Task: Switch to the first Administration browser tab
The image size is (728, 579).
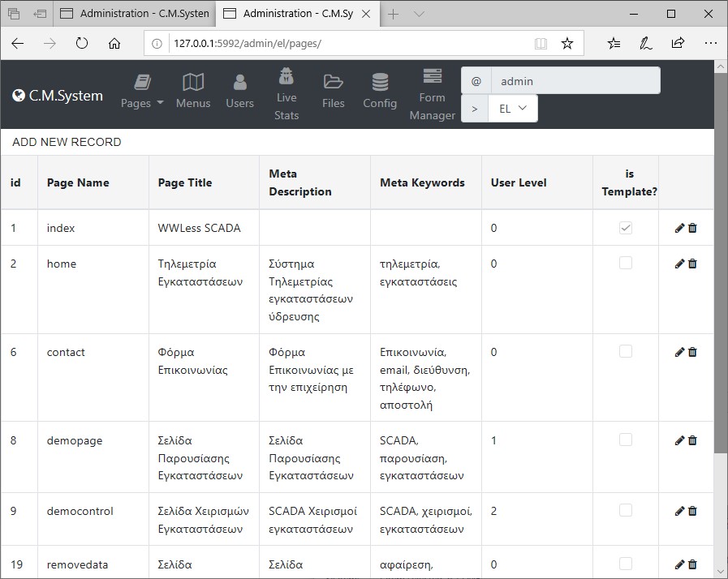Action: (x=135, y=14)
